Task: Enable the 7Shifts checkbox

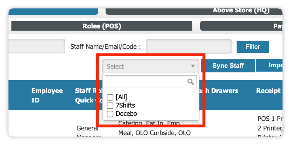Action: pyautogui.click(x=110, y=106)
